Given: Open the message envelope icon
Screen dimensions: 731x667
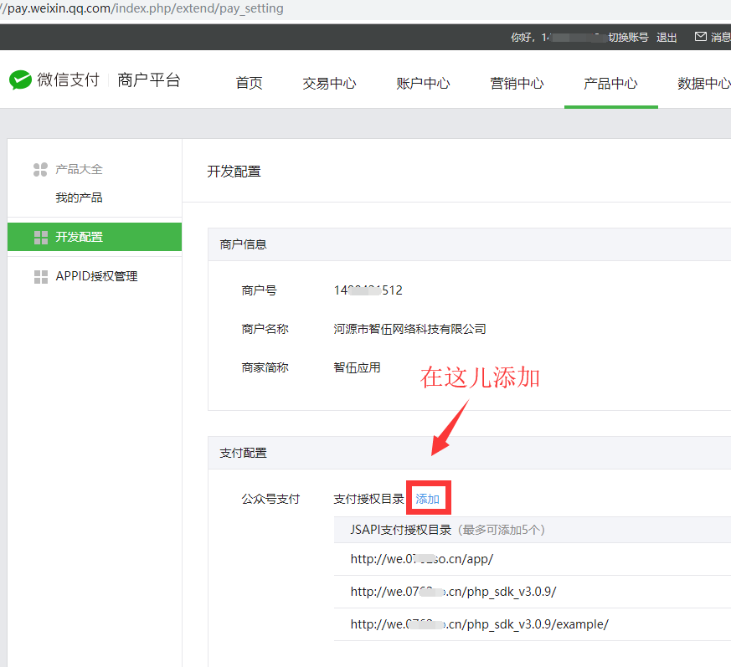Looking at the screenshot, I should click(x=700, y=37).
